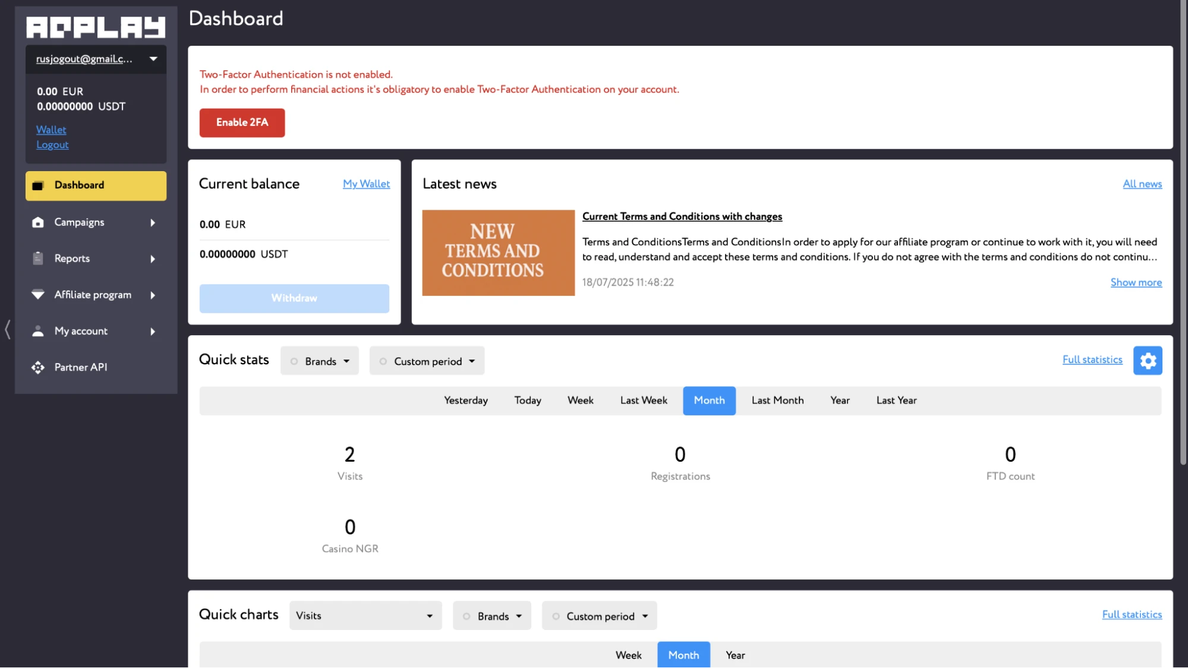Expand the Campaigns submenu arrow
The height and width of the screenshot is (668, 1188).
(153, 223)
